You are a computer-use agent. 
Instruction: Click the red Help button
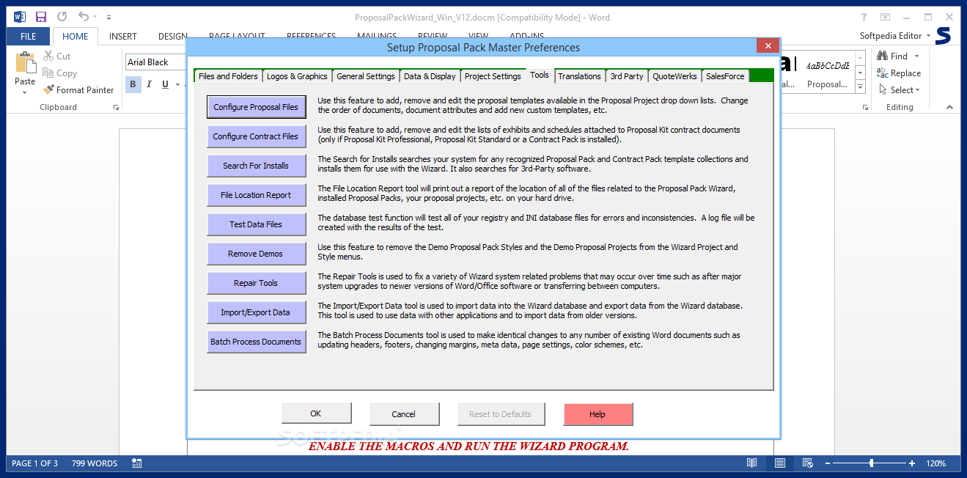598,414
